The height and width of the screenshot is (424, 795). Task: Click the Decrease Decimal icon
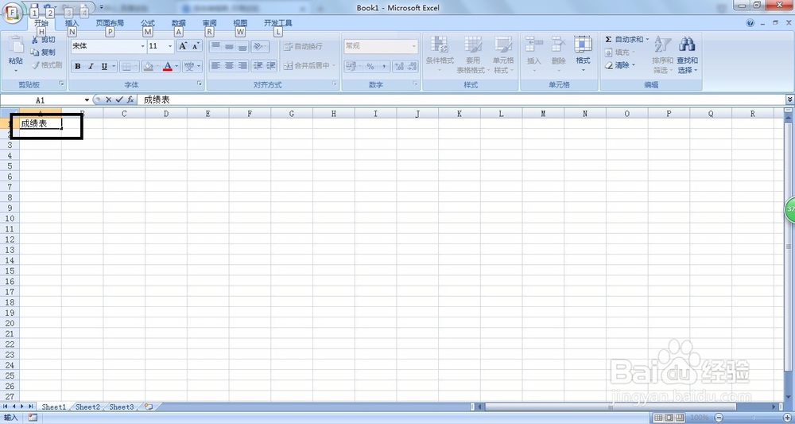point(412,66)
